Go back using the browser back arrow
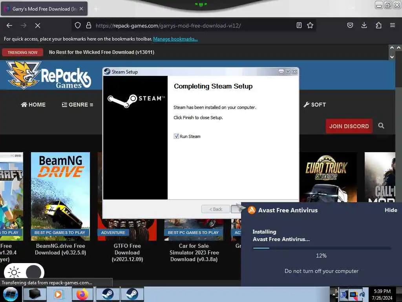The image size is (402, 302). click(9, 26)
